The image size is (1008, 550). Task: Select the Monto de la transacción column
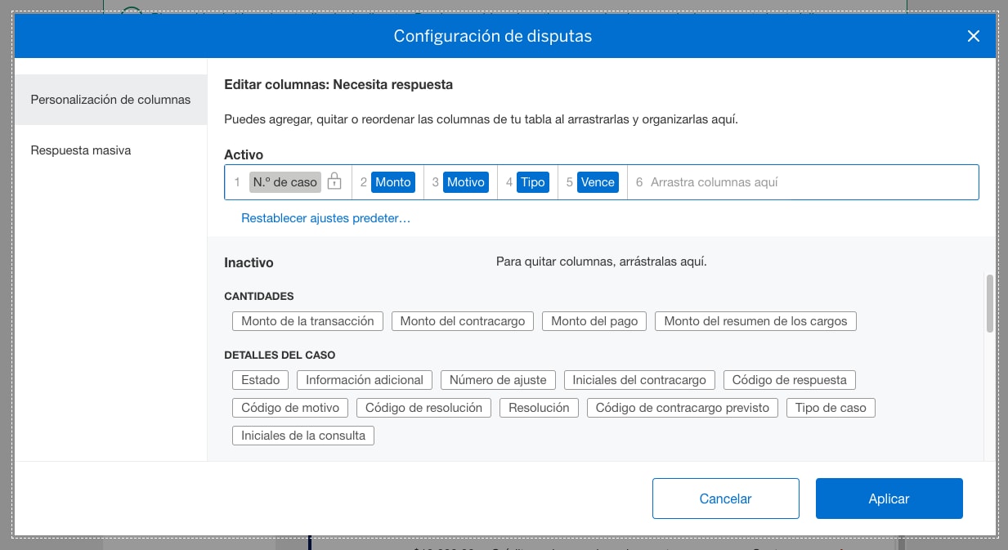coord(307,320)
